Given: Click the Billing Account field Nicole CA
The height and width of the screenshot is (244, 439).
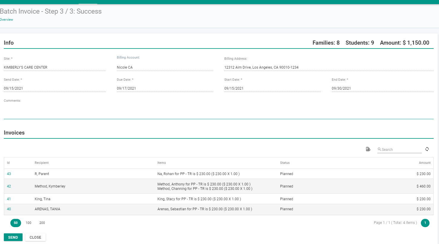Looking at the screenshot, I should coord(165,67).
